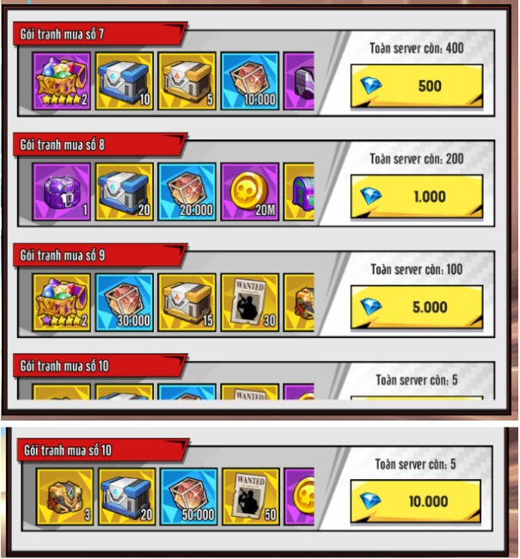The image size is (520, 559).
Task: Select the crystal cube item showing 20.000
Action: point(187,192)
